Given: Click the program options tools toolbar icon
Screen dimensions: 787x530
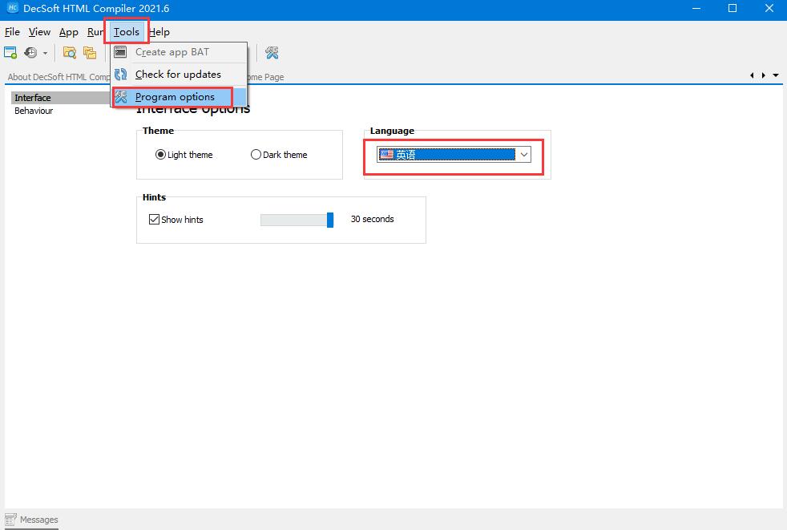Looking at the screenshot, I should [x=272, y=52].
